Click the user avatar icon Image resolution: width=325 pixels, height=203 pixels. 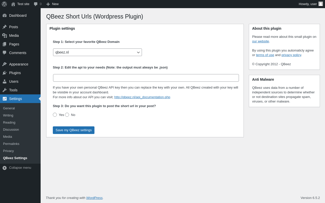(x=321, y=4)
